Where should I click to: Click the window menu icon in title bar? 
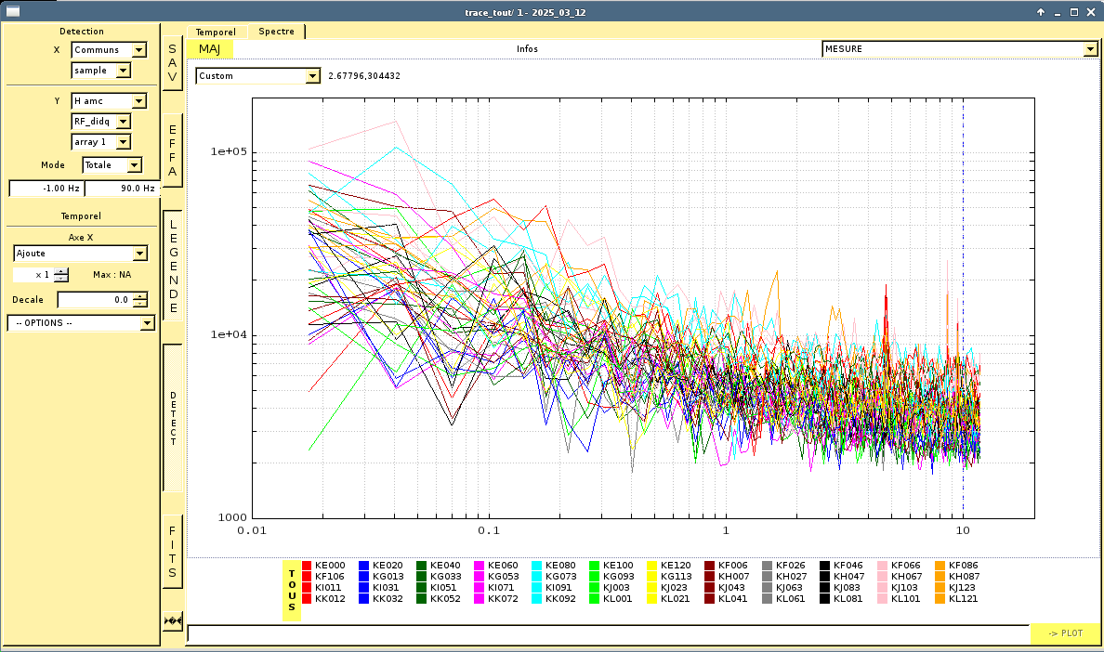pos(13,12)
